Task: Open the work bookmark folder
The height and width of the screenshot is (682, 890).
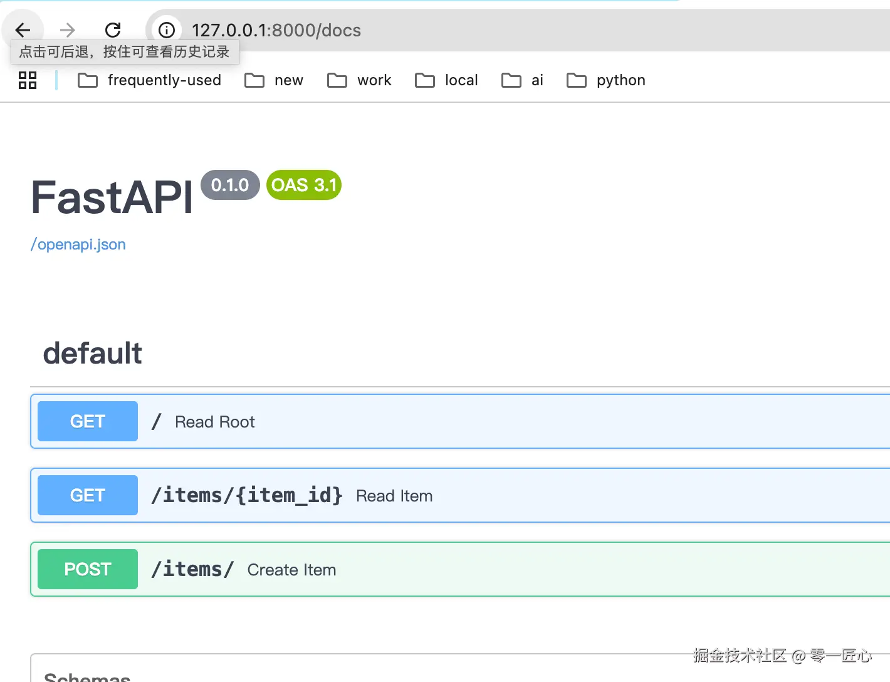Action: tap(359, 80)
